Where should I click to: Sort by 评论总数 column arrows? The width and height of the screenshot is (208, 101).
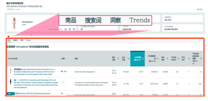(167, 59)
